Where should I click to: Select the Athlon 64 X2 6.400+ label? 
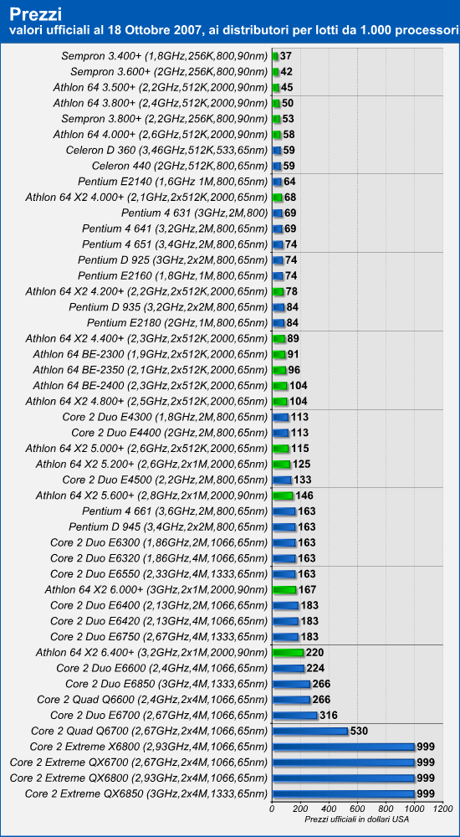coord(151,652)
